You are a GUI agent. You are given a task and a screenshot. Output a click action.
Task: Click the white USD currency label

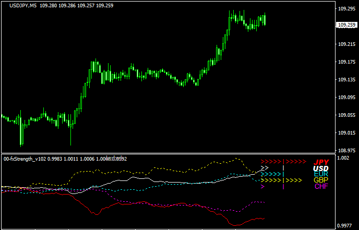[x=321, y=168]
